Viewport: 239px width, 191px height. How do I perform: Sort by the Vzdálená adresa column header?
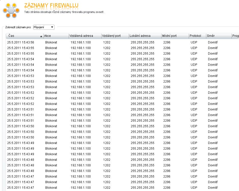point(85,36)
